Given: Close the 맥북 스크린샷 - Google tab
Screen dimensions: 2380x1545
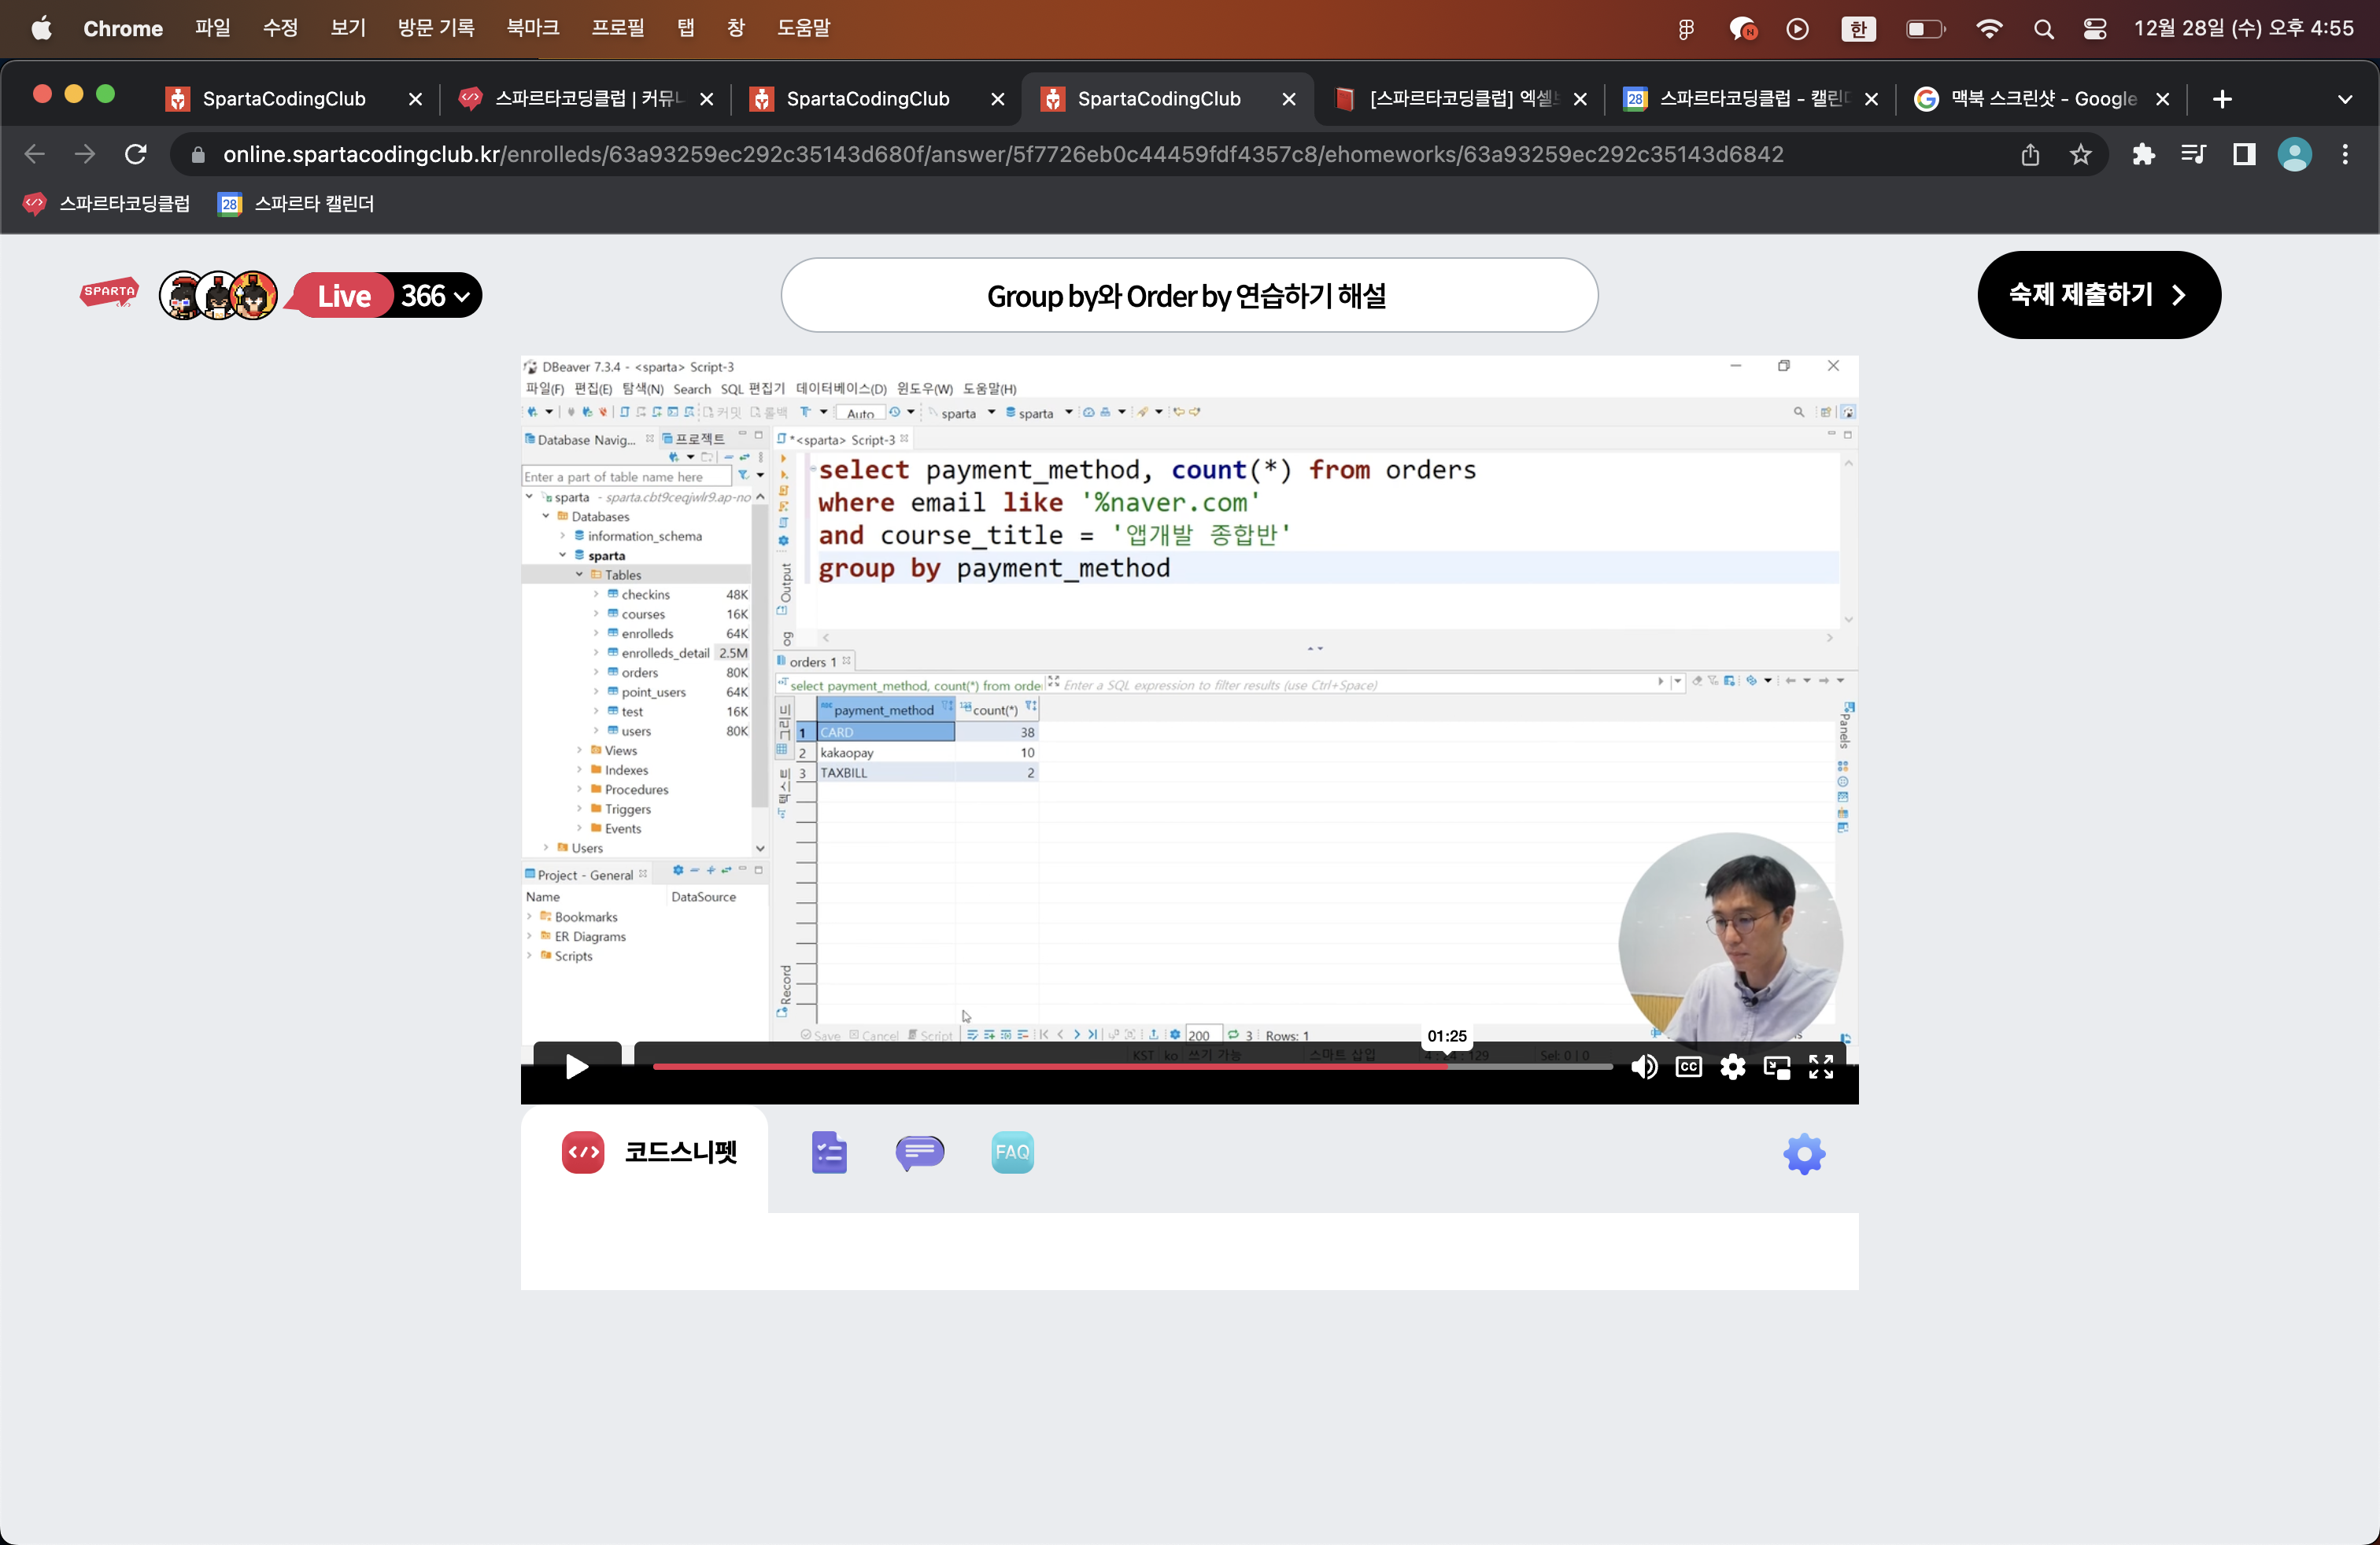Looking at the screenshot, I should pos(2162,99).
